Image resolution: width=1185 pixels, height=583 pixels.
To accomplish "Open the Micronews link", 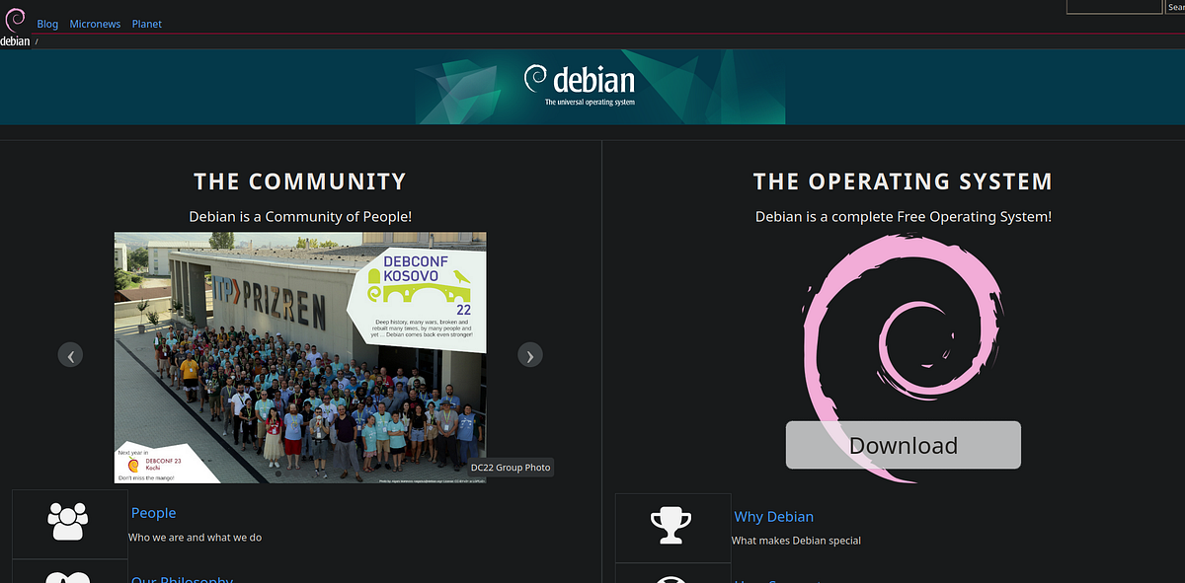I will [95, 24].
